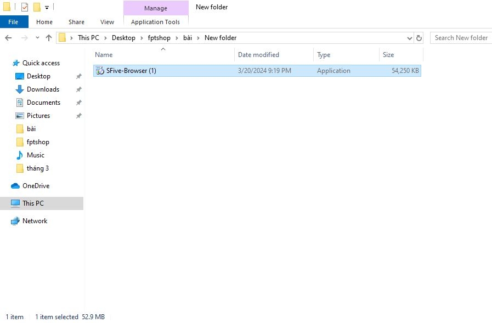Click the Network icon in sidebar
Screen dimensions: 492x323
coord(15,221)
